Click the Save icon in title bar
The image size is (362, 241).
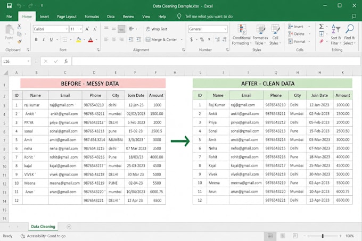[x=9, y=5]
